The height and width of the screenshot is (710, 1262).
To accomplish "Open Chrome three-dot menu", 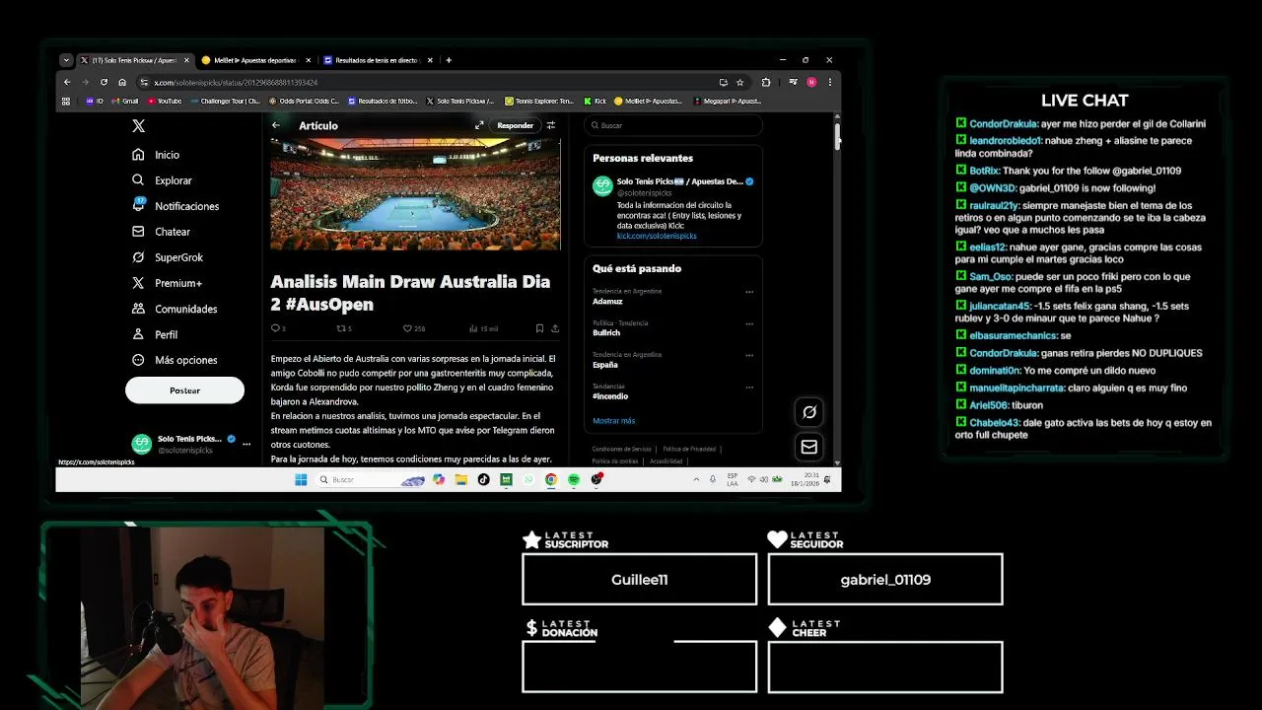I will [829, 82].
